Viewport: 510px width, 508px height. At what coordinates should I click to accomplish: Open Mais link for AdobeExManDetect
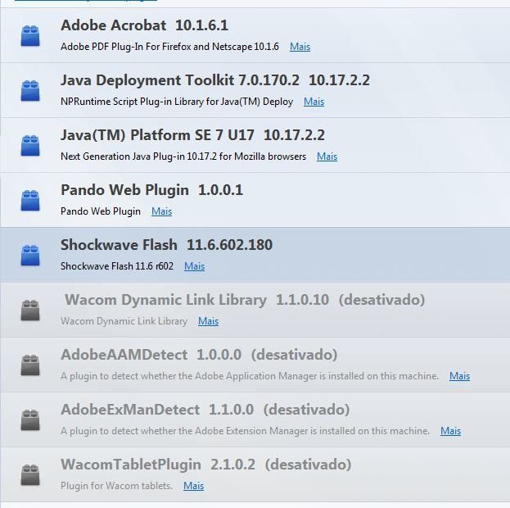450,431
